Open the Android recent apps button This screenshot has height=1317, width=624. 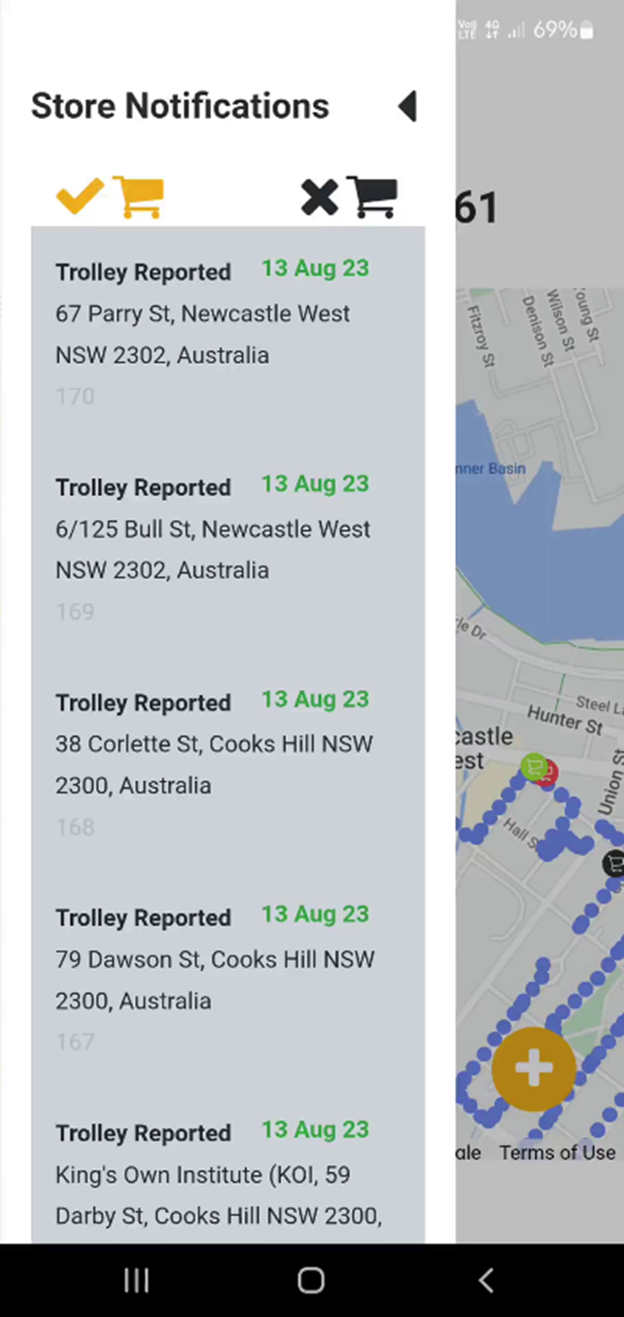click(137, 1281)
